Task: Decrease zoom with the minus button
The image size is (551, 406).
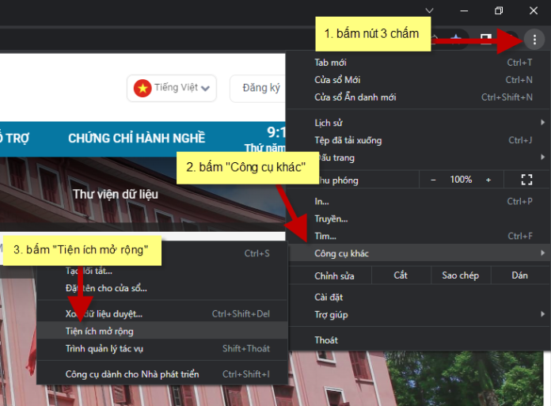Action: (433, 180)
